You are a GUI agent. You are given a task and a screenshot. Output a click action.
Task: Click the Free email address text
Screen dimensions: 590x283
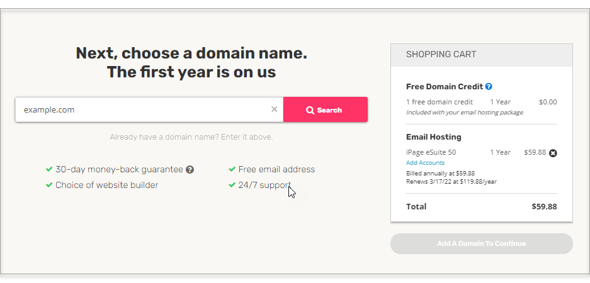click(276, 170)
